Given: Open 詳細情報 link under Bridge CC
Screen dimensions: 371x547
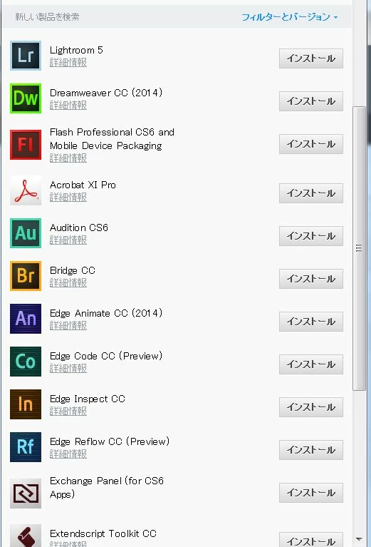Looking at the screenshot, I should click(68, 282).
